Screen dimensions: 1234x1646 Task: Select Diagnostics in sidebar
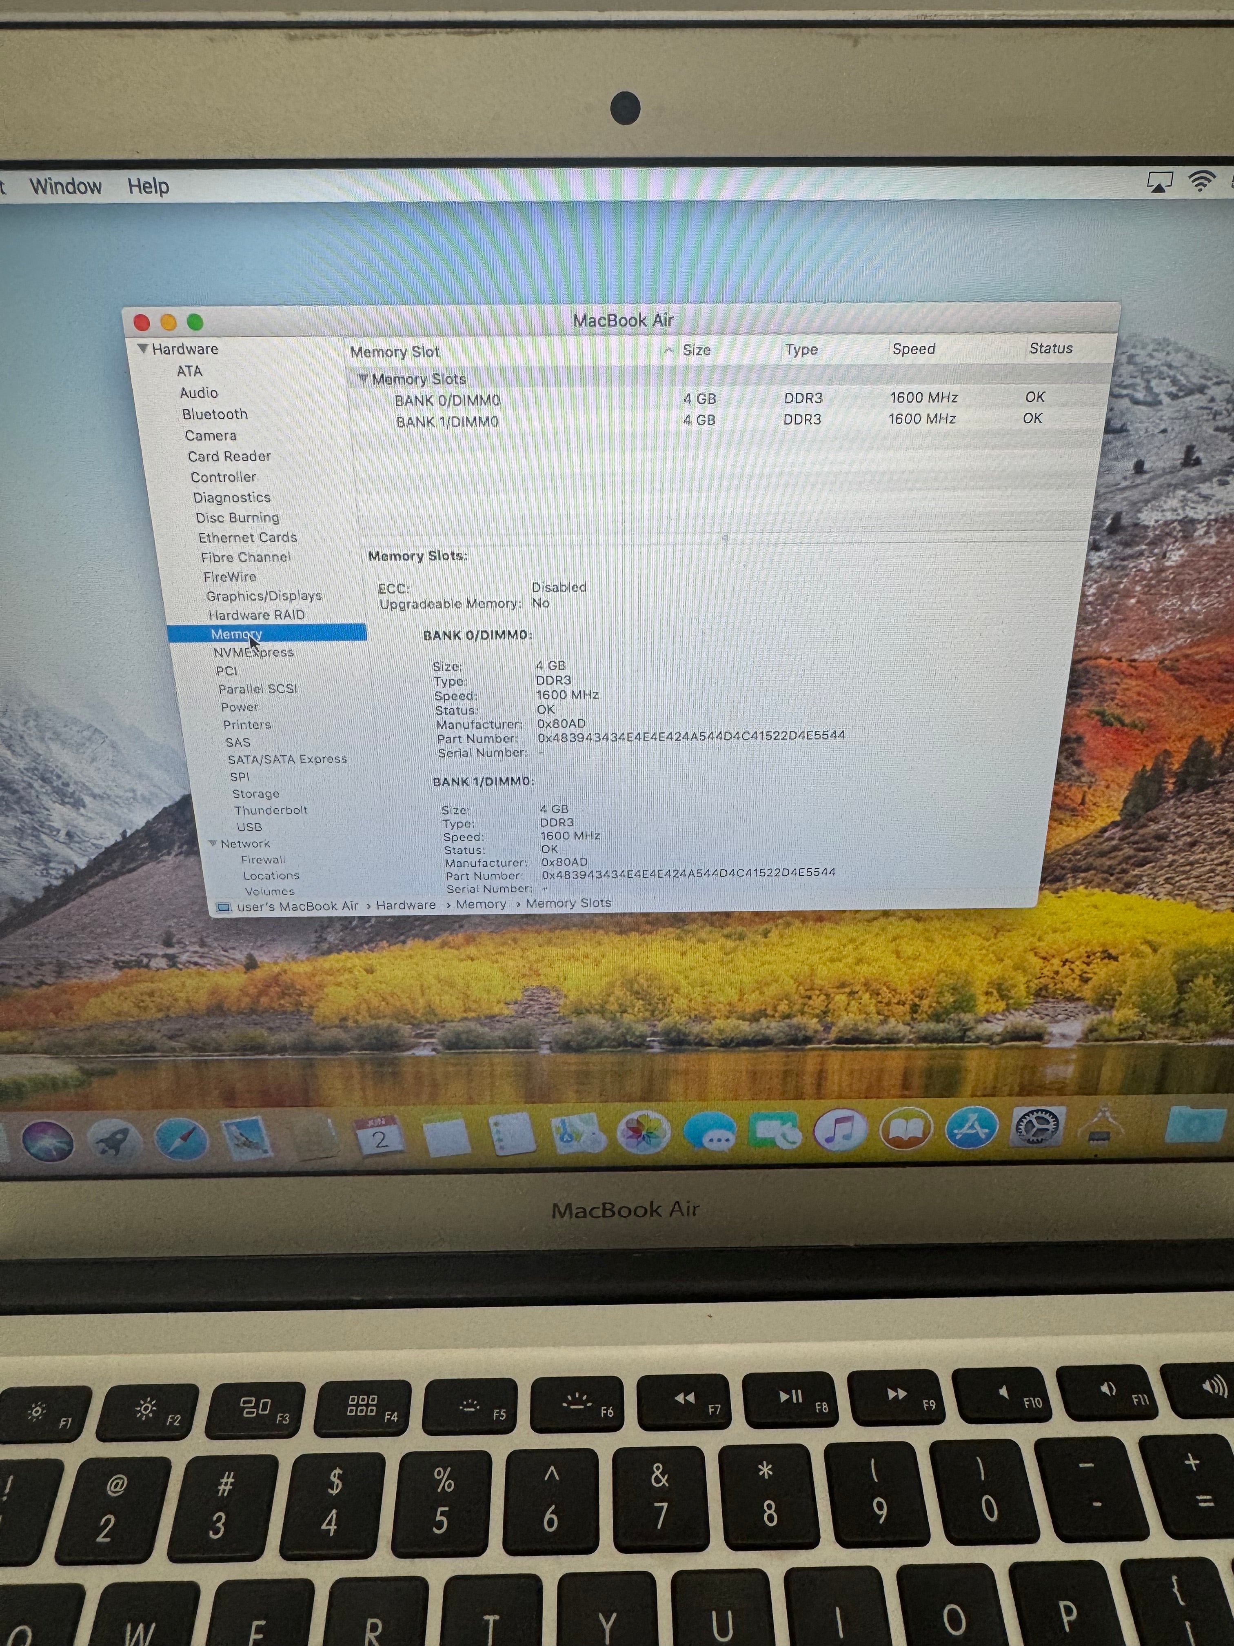point(232,497)
